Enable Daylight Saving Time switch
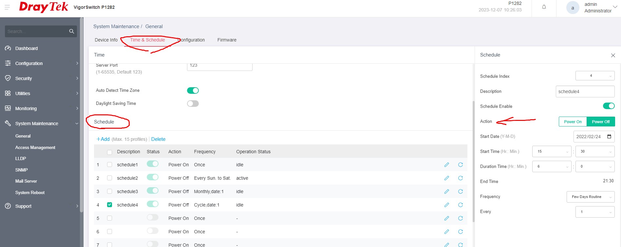Image resolution: width=621 pixels, height=247 pixels. click(193, 104)
